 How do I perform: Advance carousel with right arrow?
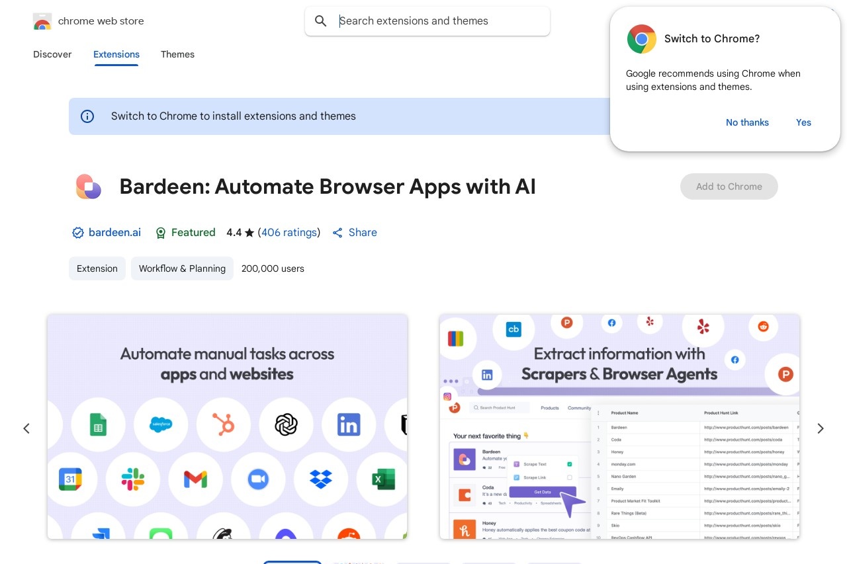821,428
